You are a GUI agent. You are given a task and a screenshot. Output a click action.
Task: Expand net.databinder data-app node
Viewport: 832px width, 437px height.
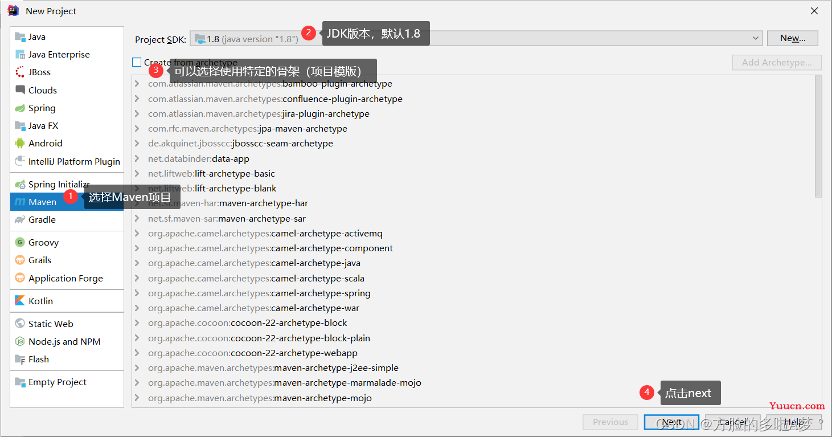point(137,158)
